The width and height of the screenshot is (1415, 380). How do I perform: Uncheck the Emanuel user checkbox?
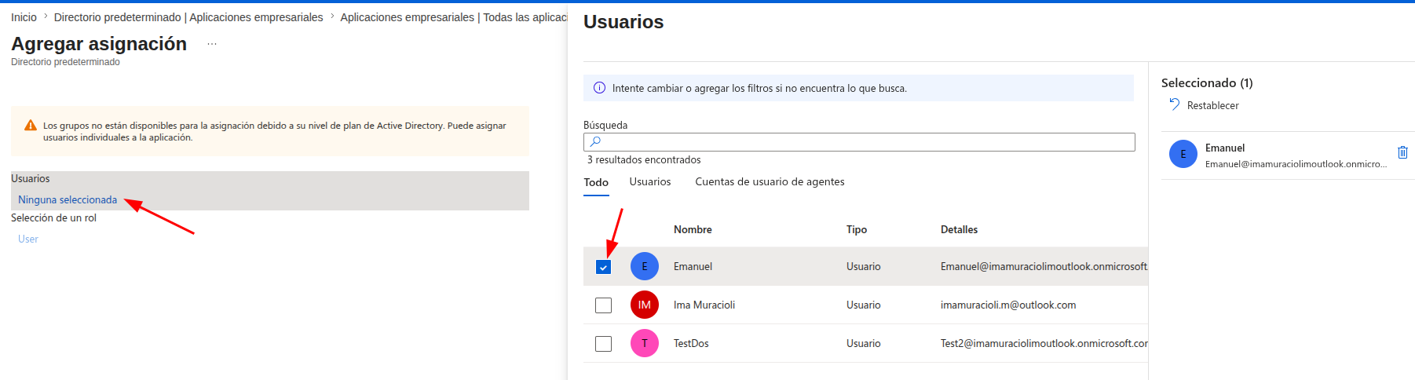603,267
